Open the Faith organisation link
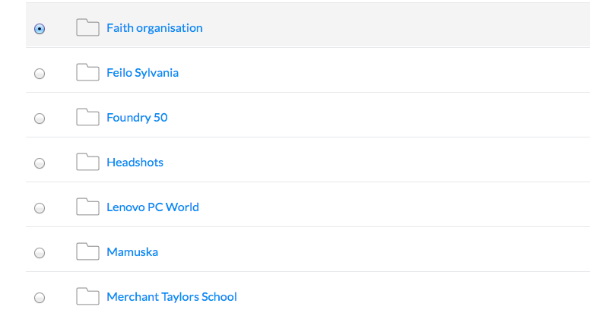Screen dimensions: 590x316 click(x=154, y=28)
